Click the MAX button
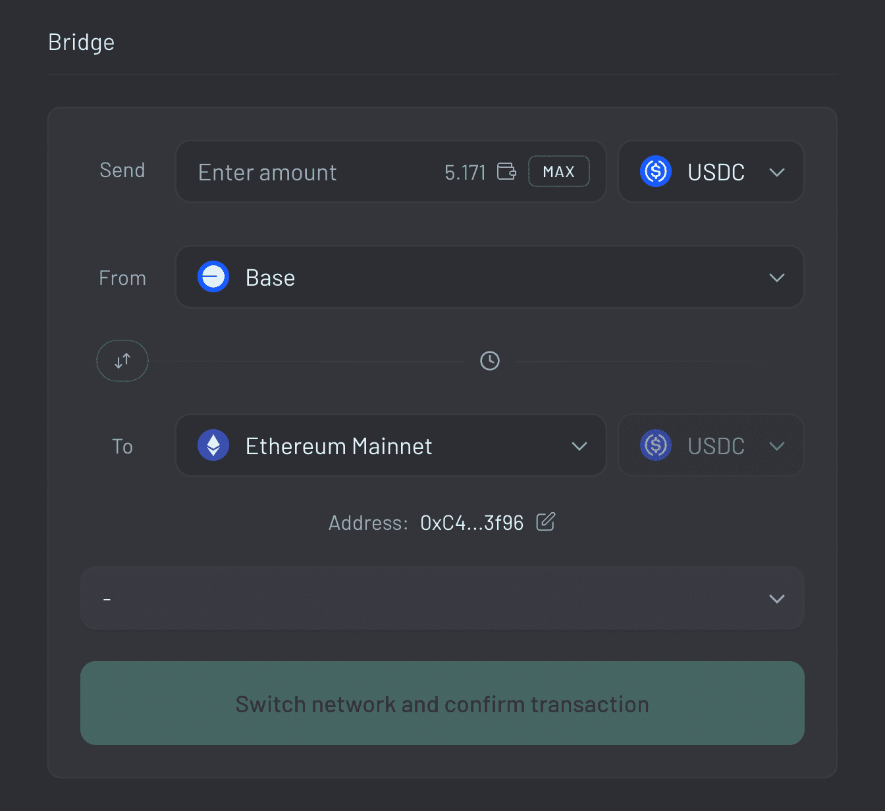 point(558,171)
